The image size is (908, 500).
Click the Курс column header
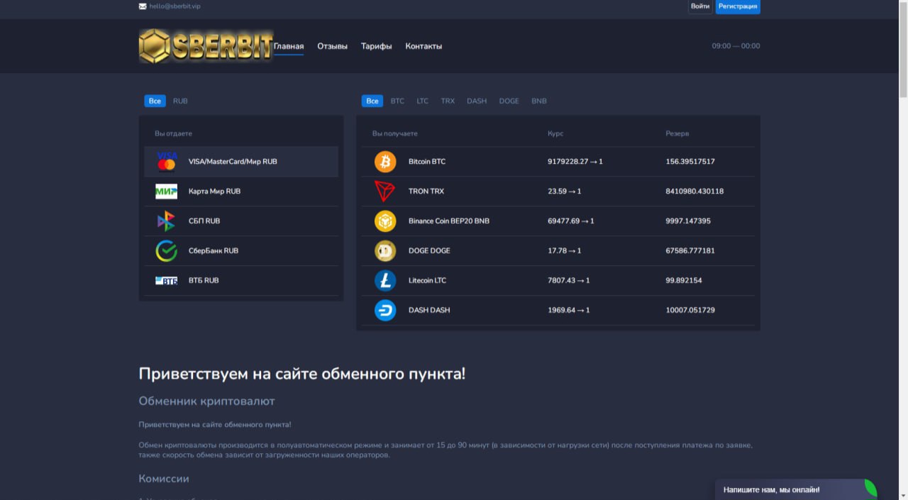pyautogui.click(x=555, y=133)
